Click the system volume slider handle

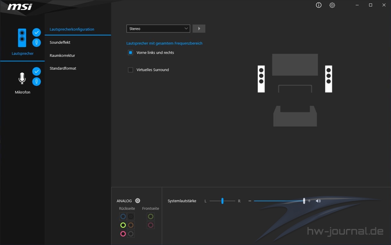click(304, 201)
